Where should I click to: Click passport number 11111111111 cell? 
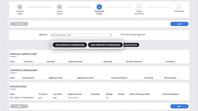(73, 98)
